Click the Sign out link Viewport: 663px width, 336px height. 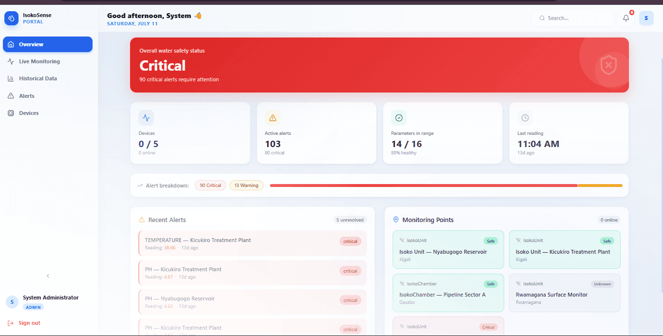tap(24, 323)
